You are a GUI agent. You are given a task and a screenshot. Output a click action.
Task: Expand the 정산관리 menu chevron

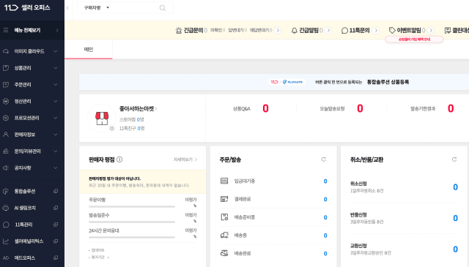point(56,101)
